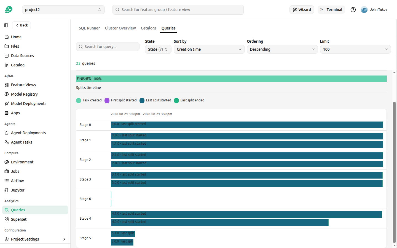Click the vertical scrollbar thumb
Viewport: 397px width, 248px height.
394,172
